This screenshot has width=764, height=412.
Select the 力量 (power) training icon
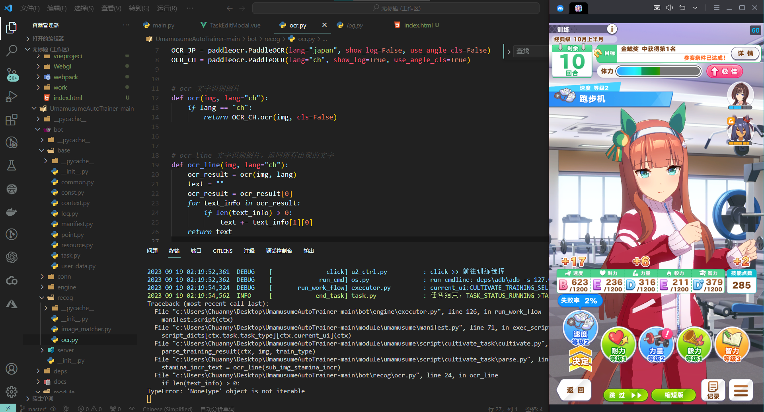656,344
